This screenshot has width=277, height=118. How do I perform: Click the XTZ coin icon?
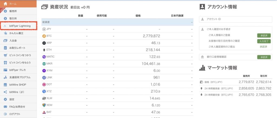pyautogui.click(x=44, y=91)
